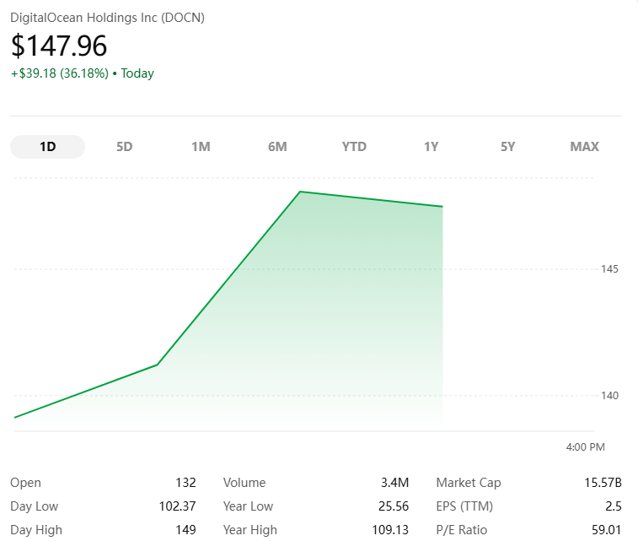
Task: Click the P/E Ratio label
Action: click(461, 530)
